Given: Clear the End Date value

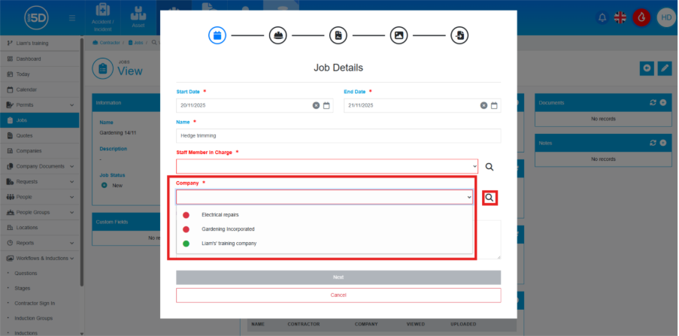Looking at the screenshot, I should 483,105.
